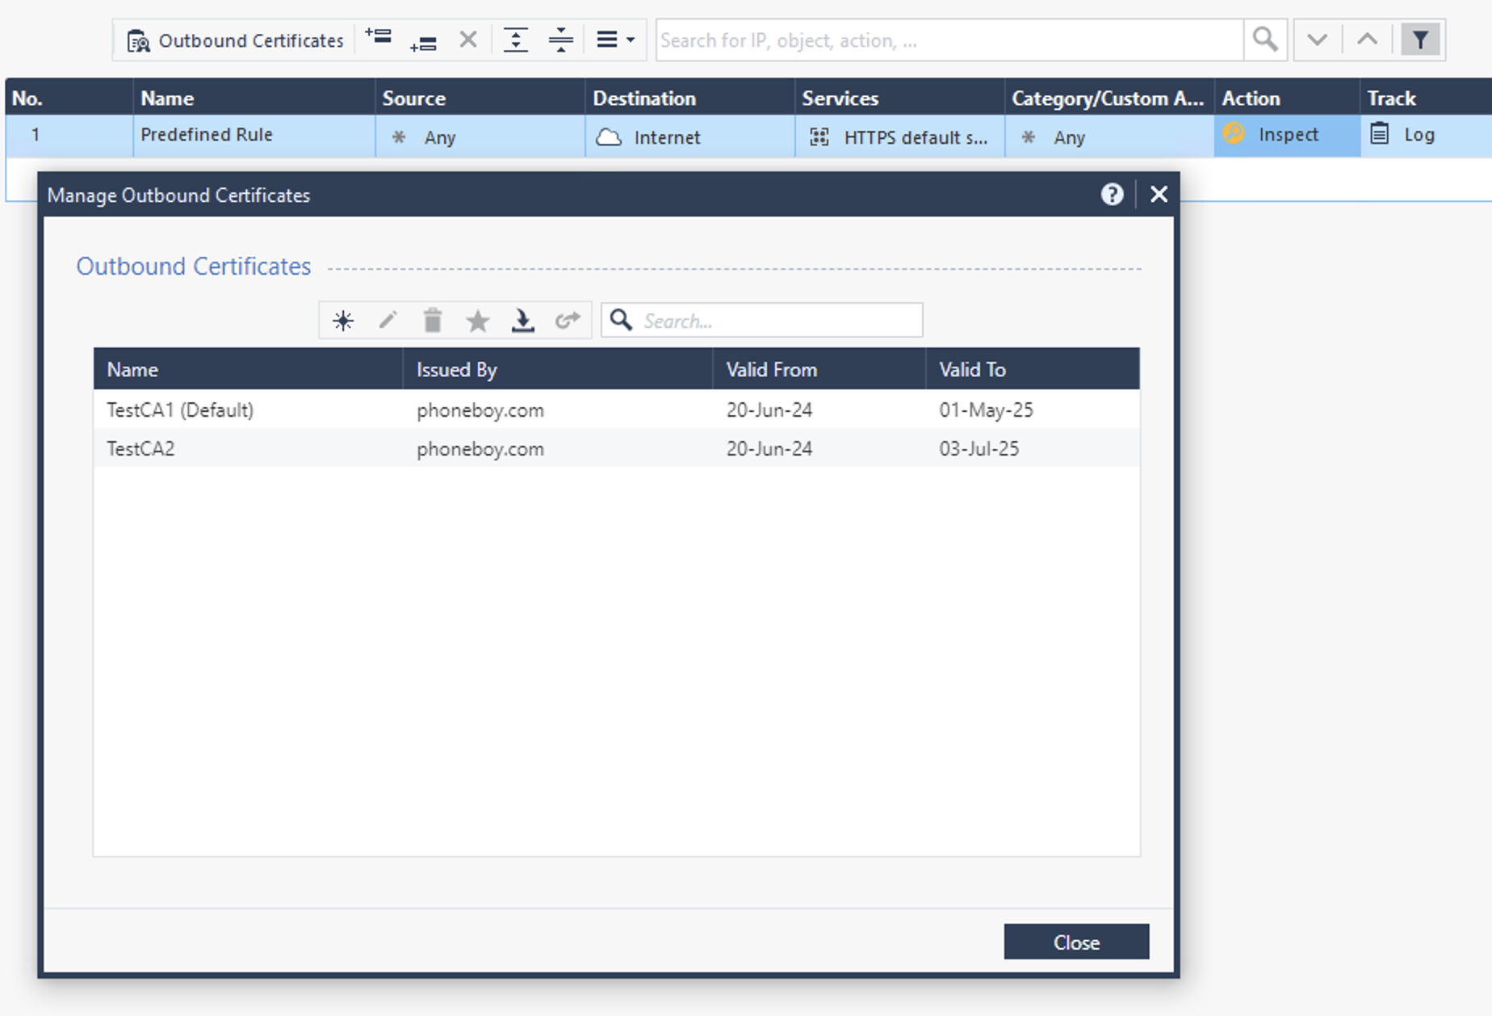Go to next search result arrow
Viewport: 1492px width, 1016px height.
pyautogui.click(x=1317, y=40)
